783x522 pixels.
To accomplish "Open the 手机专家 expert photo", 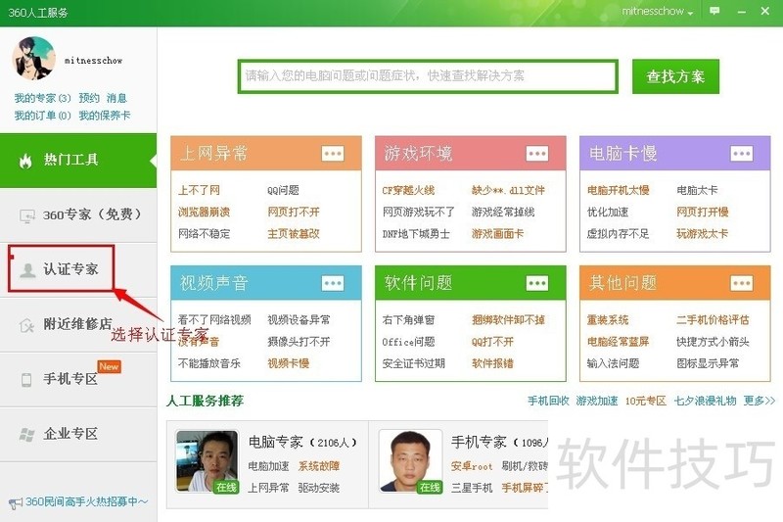I will click(410, 461).
